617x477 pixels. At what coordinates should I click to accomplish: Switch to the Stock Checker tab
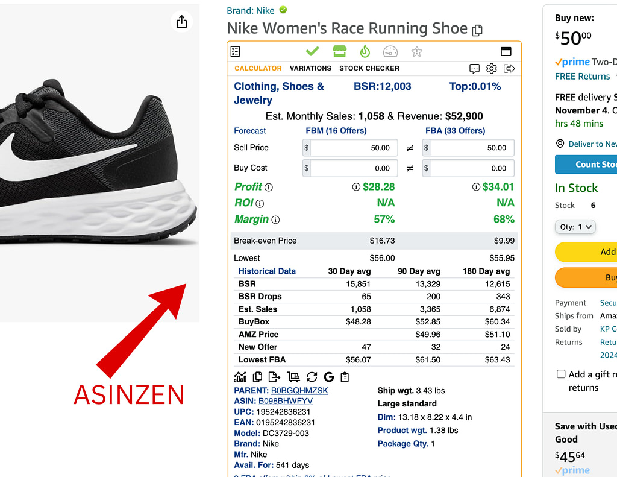click(x=369, y=68)
